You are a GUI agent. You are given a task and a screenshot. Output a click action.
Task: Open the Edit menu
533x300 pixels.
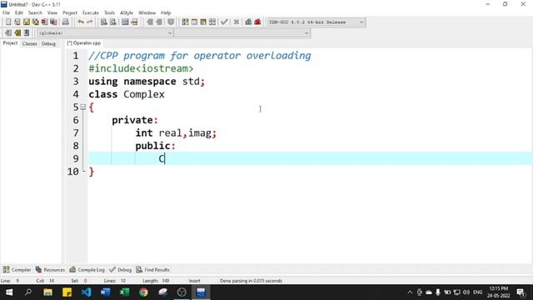point(19,12)
